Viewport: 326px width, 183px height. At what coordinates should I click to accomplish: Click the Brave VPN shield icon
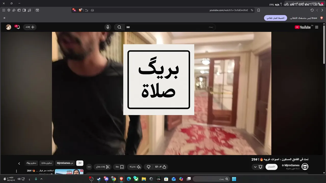pos(9,10)
